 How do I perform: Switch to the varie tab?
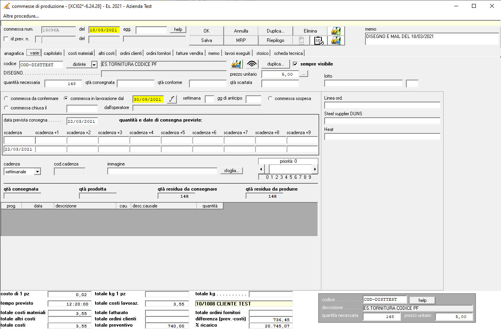point(34,53)
